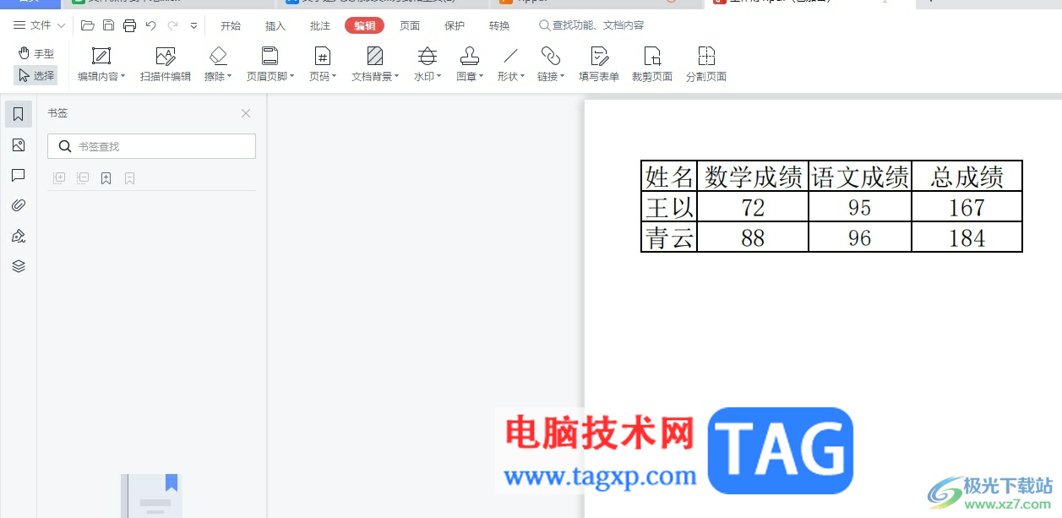Click the add bookmark icon
Screen dimensions: 1062x518
106,178
